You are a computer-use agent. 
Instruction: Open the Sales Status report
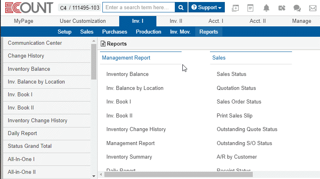tap(232, 74)
